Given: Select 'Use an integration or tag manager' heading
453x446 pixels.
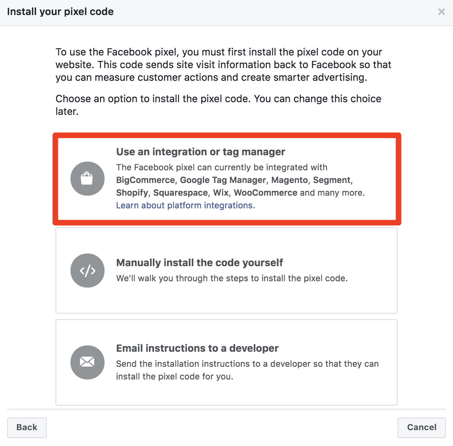Looking at the screenshot, I should 200,152.
